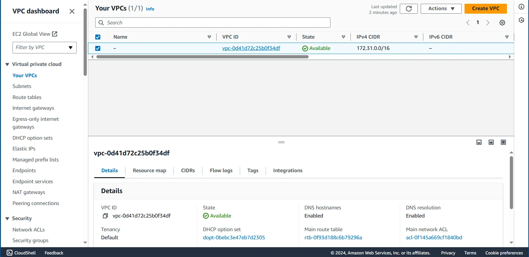Open the Flow logs tab
The width and height of the screenshot is (529, 257).
[x=221, y=171]
